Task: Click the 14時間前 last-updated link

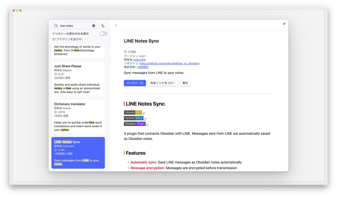Action: (x=143, y=67)
